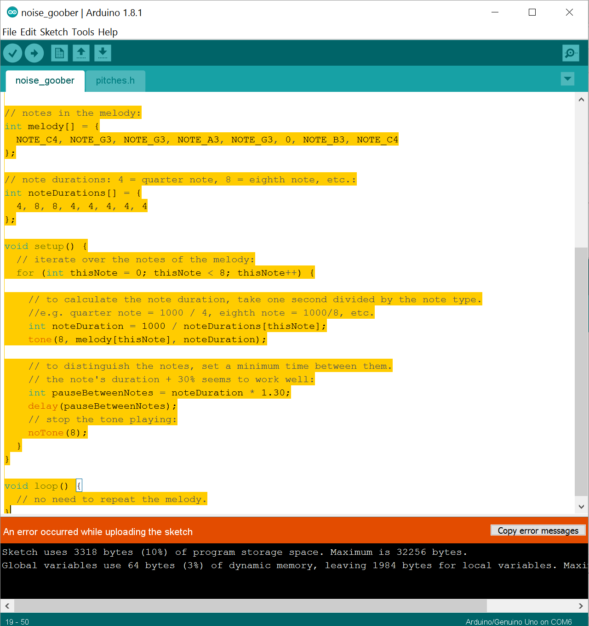The image size is (589, 626).
Task: Click the 'An error occurred while uploading' message
Action: click(98, 532)
